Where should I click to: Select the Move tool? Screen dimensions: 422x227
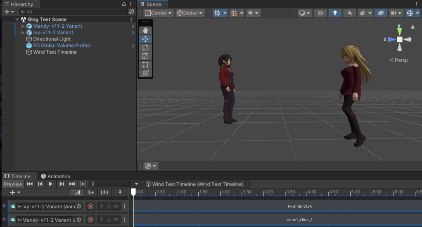(x=145, y=39)
